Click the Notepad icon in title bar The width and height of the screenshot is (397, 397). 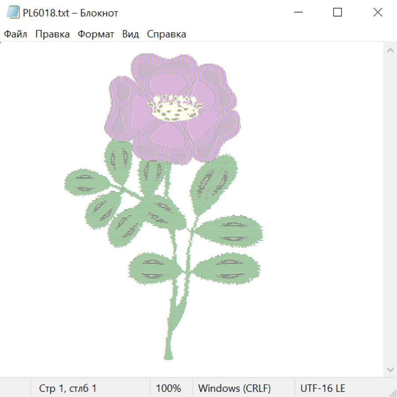13,13
